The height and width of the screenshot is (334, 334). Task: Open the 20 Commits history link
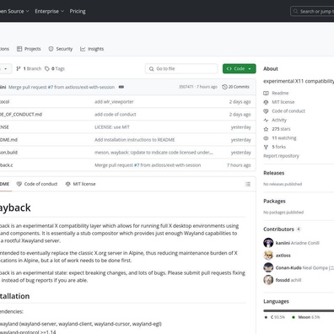pyautogui.click(x=235, y=87)
